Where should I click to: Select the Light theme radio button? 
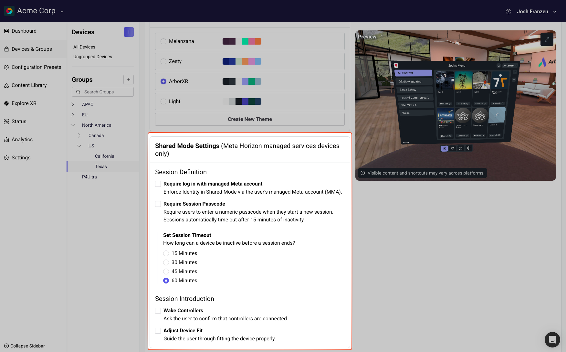click(x=163, y=101)
